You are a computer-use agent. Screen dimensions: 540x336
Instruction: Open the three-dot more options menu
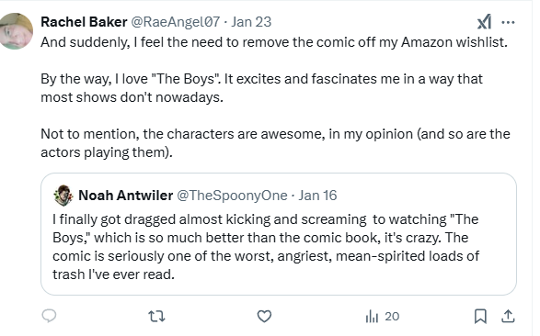pyautogui.click(x=508, y=23)
